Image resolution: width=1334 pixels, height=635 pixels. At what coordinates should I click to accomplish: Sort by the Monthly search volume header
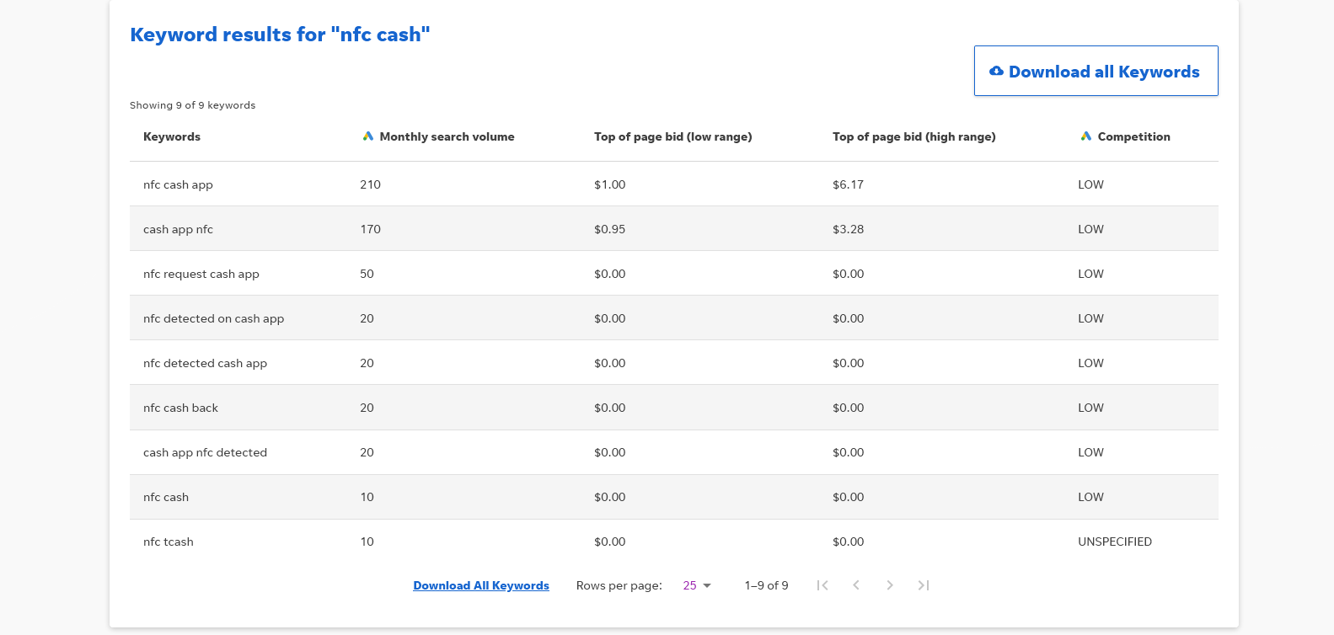point(447,136)
